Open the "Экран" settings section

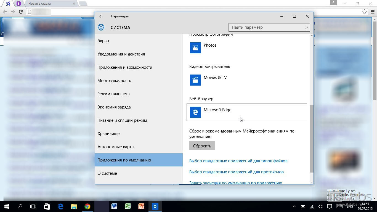click(x=139, y=41)
